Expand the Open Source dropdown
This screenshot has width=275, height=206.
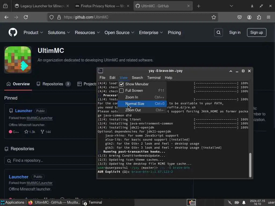click(x=119, y=32)
